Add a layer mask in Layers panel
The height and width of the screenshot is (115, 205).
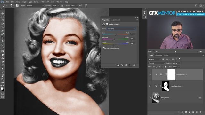point(186,112)
